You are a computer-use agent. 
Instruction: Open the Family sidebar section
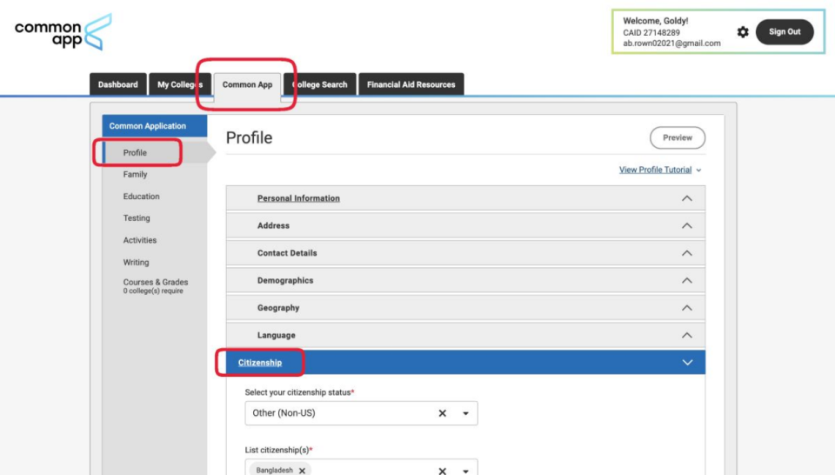point(136,174)
